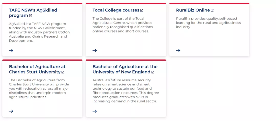Open the TAFE NSW's AgSkilled program link
Image resolution: width=276 pixels, height=121 pixels.
(x=33, y=10)
